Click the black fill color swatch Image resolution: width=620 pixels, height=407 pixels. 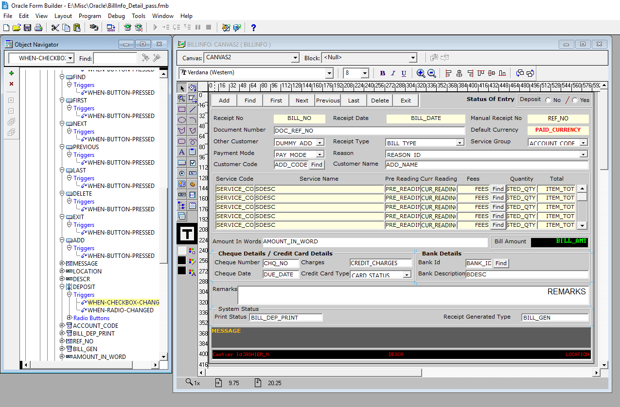pos(181,260)
